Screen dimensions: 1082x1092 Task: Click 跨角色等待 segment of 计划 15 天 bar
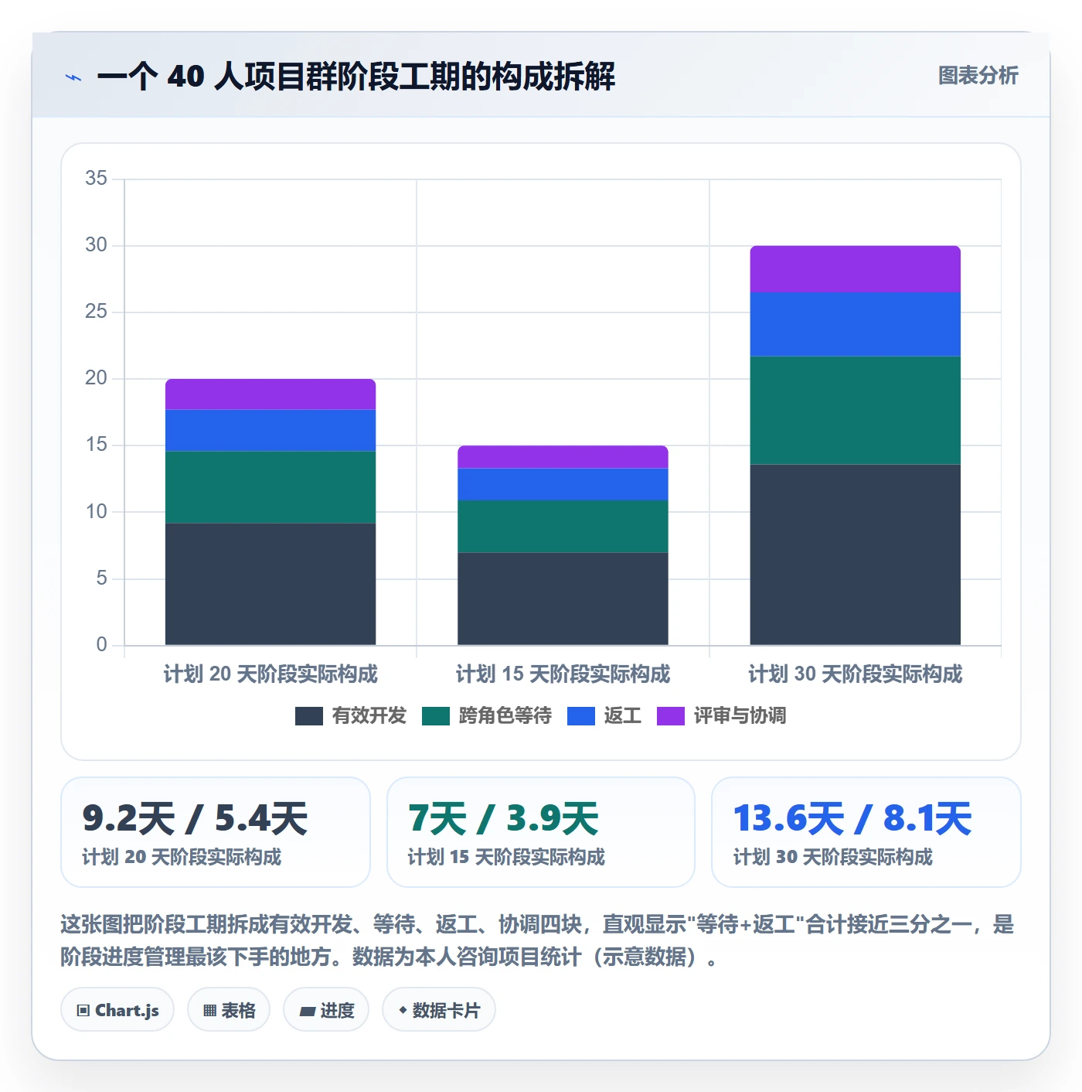tap(563, 526)
